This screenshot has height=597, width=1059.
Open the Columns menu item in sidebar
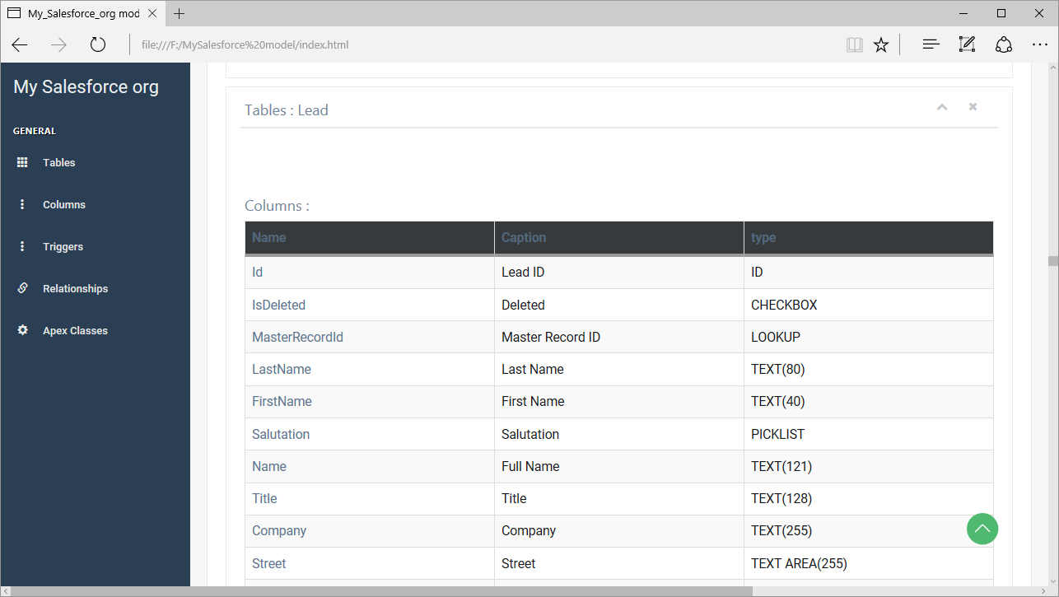pyautogui.click(x=63, y=205)
